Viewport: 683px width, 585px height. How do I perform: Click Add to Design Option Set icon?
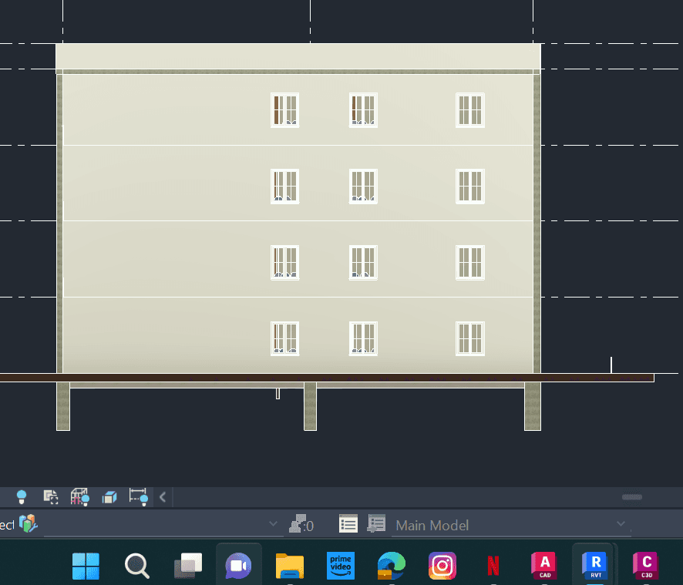pos(376,525)
